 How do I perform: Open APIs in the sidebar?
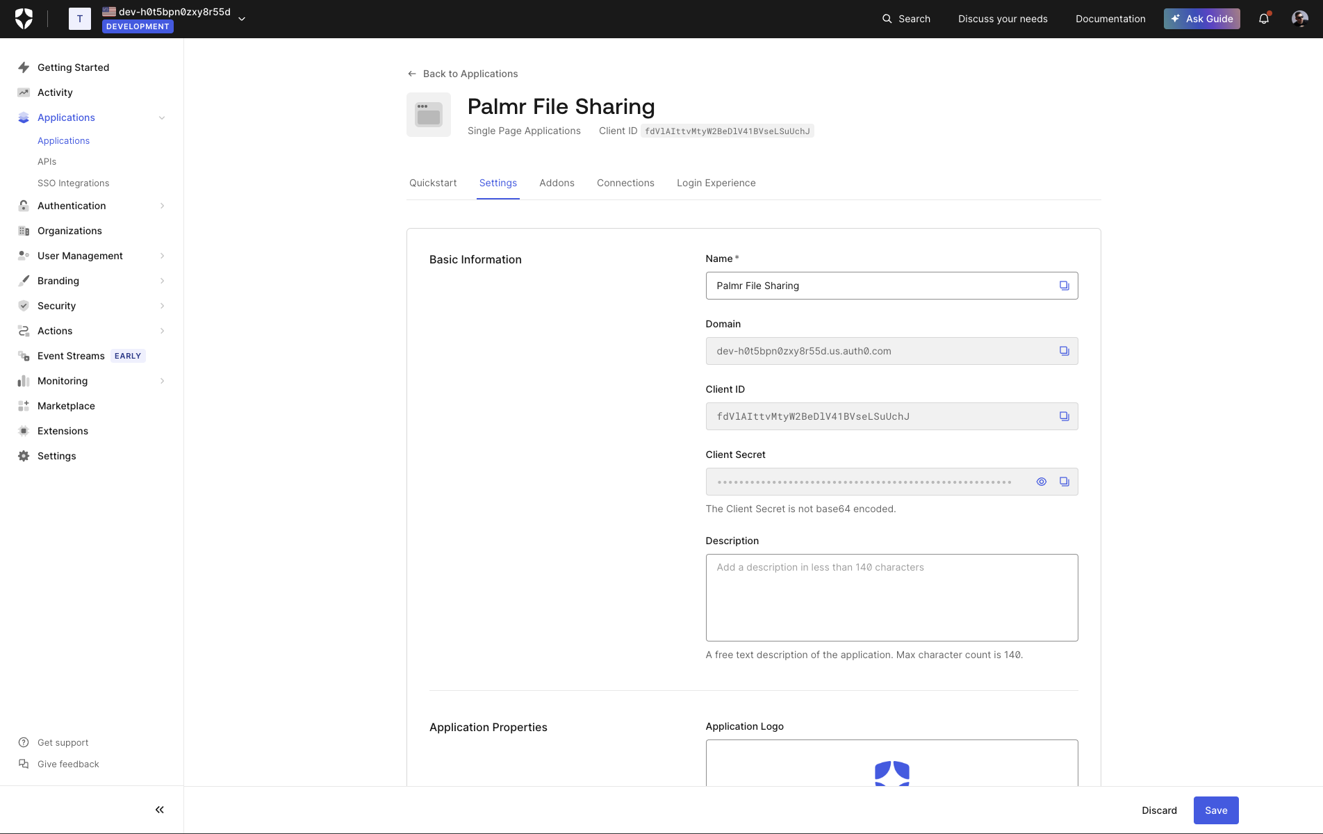[x=47, y=161]
